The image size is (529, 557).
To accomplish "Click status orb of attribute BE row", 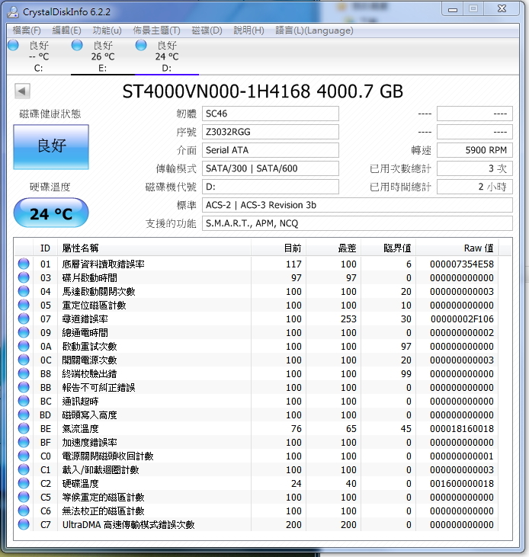I will pyautogui.click(x=24, y=428).
